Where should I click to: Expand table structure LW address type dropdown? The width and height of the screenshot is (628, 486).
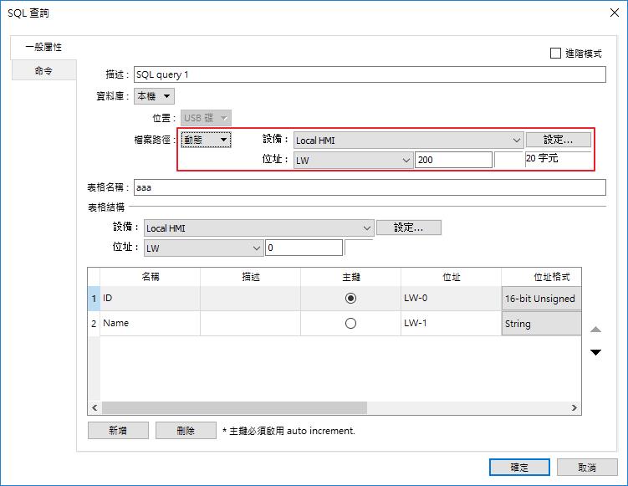point(203,248)
